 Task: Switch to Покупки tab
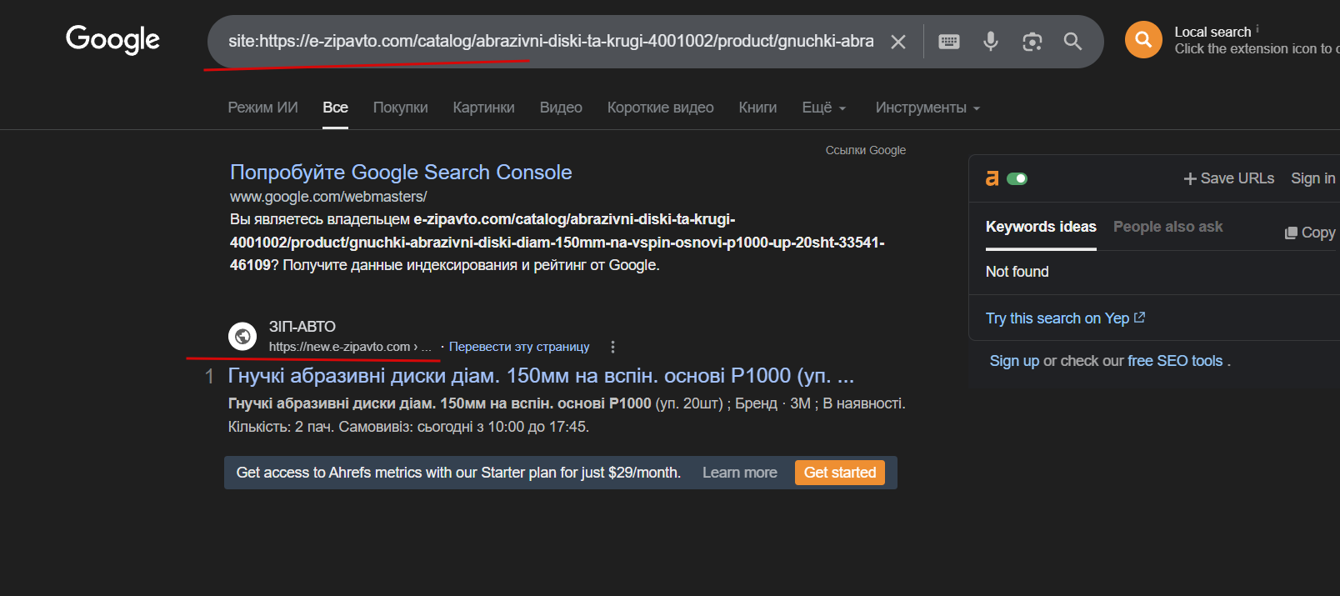400,108
